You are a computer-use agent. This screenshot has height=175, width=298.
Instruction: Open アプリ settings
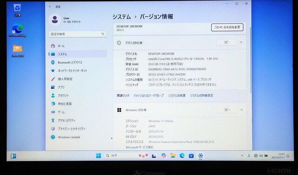point(78,87)
